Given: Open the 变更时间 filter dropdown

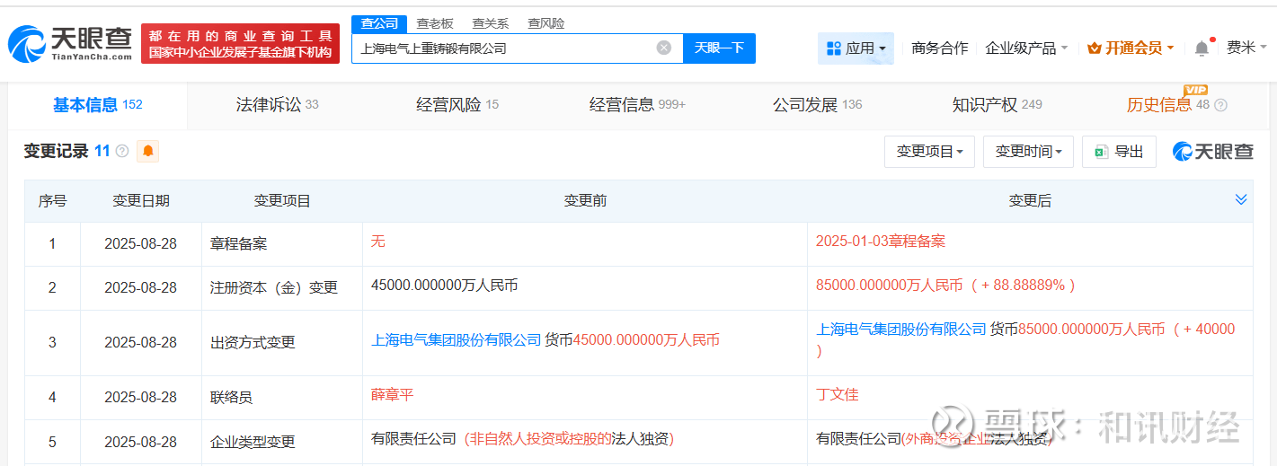Looking at the screenshot, I should pyautogui.click(x=1028, y=152).
